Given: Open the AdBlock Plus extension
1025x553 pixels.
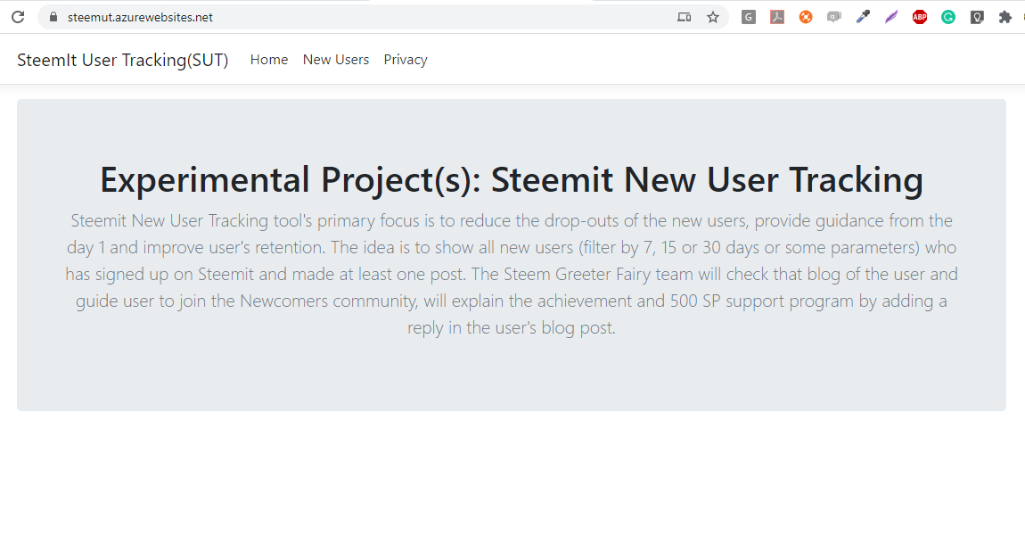Looking at the screenshot, I should [x=920, y=17].
